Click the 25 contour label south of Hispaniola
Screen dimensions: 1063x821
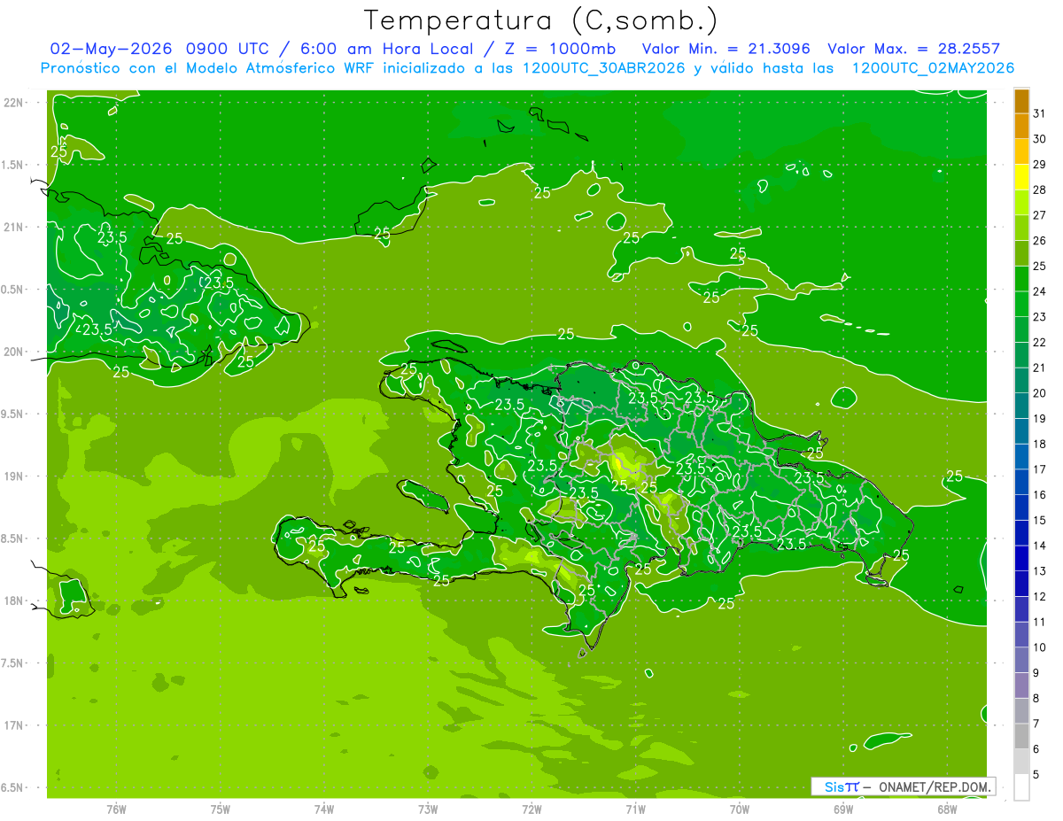click(725, 604)
